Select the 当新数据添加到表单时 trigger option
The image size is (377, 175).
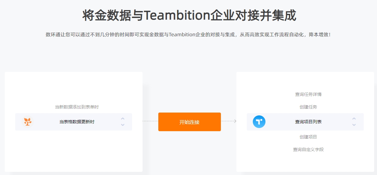pos(77,107)
